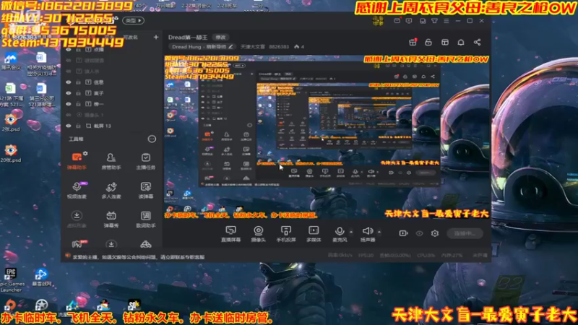Click the record video camera icon
This screenshot has height=325, width=578.
[404, 233]
